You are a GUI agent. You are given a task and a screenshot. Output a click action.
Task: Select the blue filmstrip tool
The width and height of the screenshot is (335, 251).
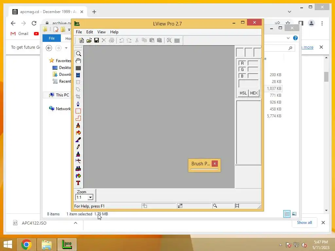(x=78, y=75)
